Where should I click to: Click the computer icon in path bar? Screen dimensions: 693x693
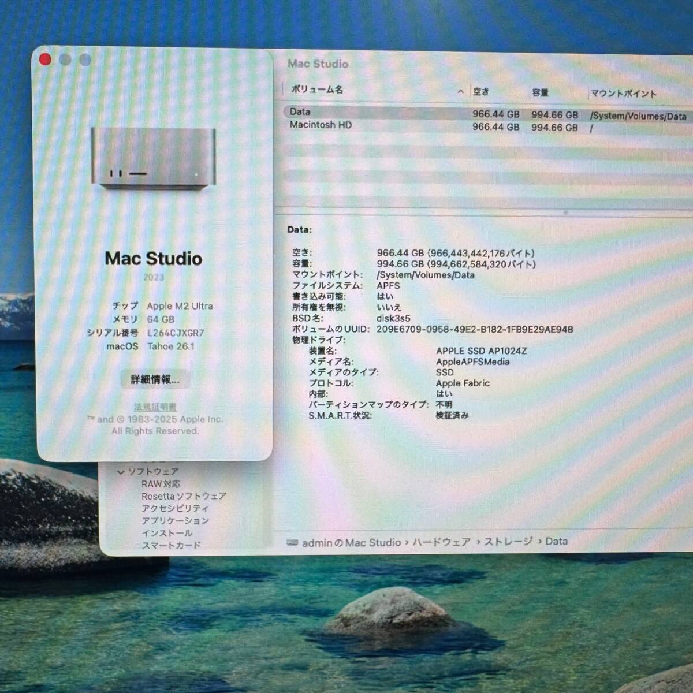pos(292,543)
